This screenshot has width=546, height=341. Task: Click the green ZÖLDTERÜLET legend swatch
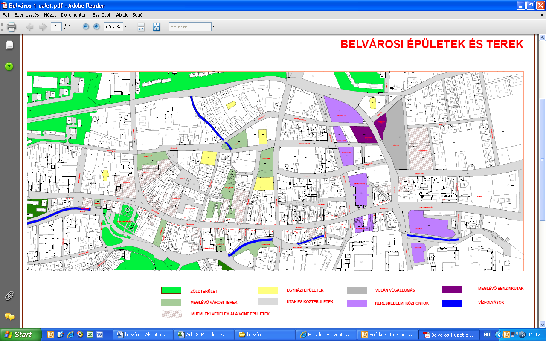click(x=171, y=291)
